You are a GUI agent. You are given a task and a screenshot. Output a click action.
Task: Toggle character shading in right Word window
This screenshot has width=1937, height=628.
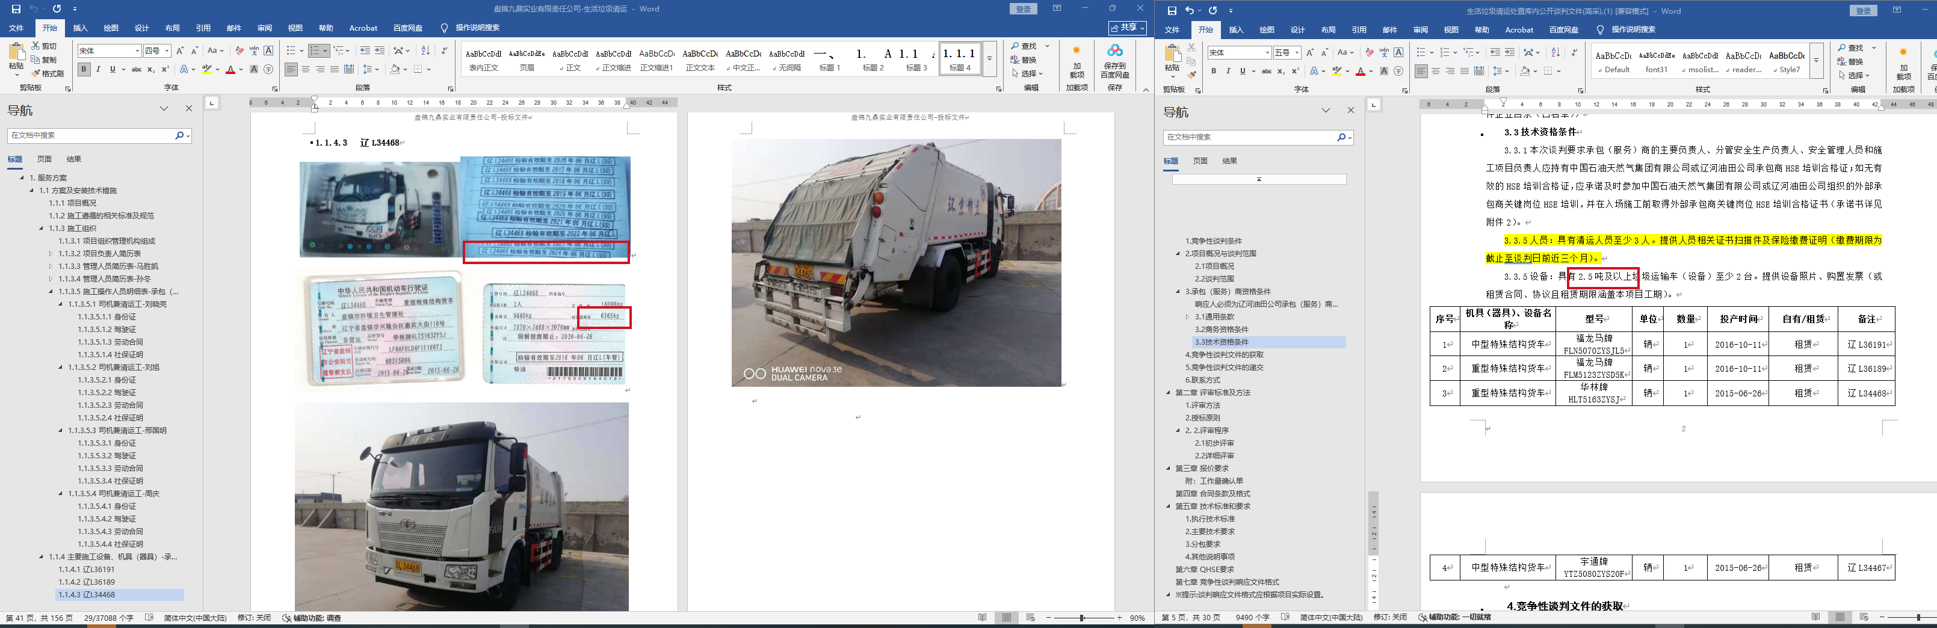coord(1385,72)
